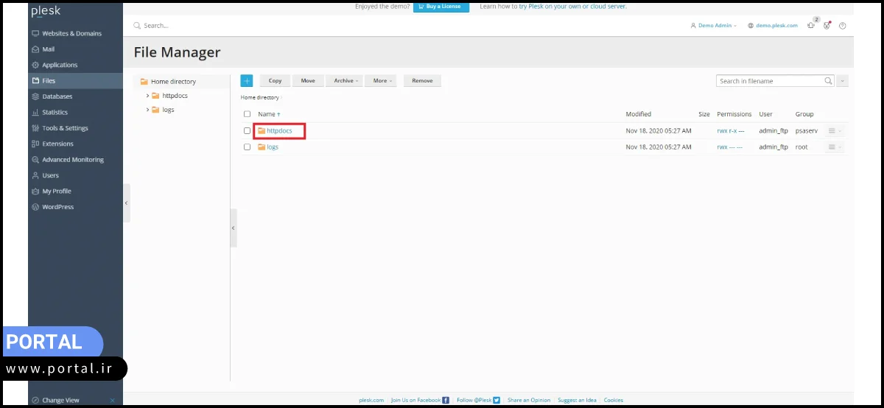Open the notifications bell icon
Screen dimensions: 884x408
point(810,26)
